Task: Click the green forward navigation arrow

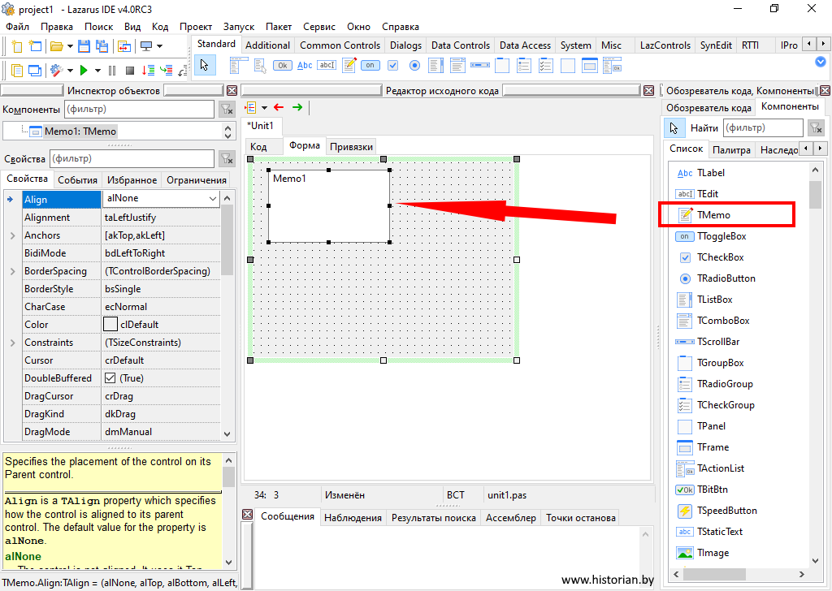Action: pyautogui.click(x=297, y=107)
